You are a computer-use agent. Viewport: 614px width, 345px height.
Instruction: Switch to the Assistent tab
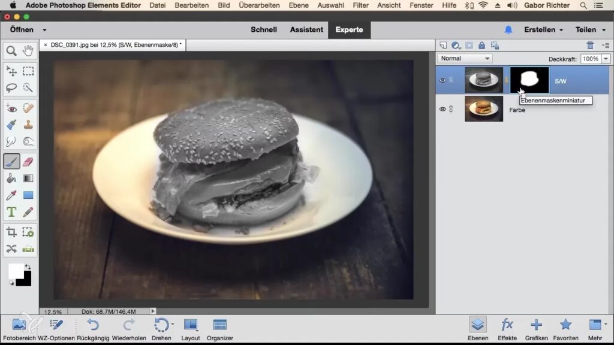click(x=306, y=29)
